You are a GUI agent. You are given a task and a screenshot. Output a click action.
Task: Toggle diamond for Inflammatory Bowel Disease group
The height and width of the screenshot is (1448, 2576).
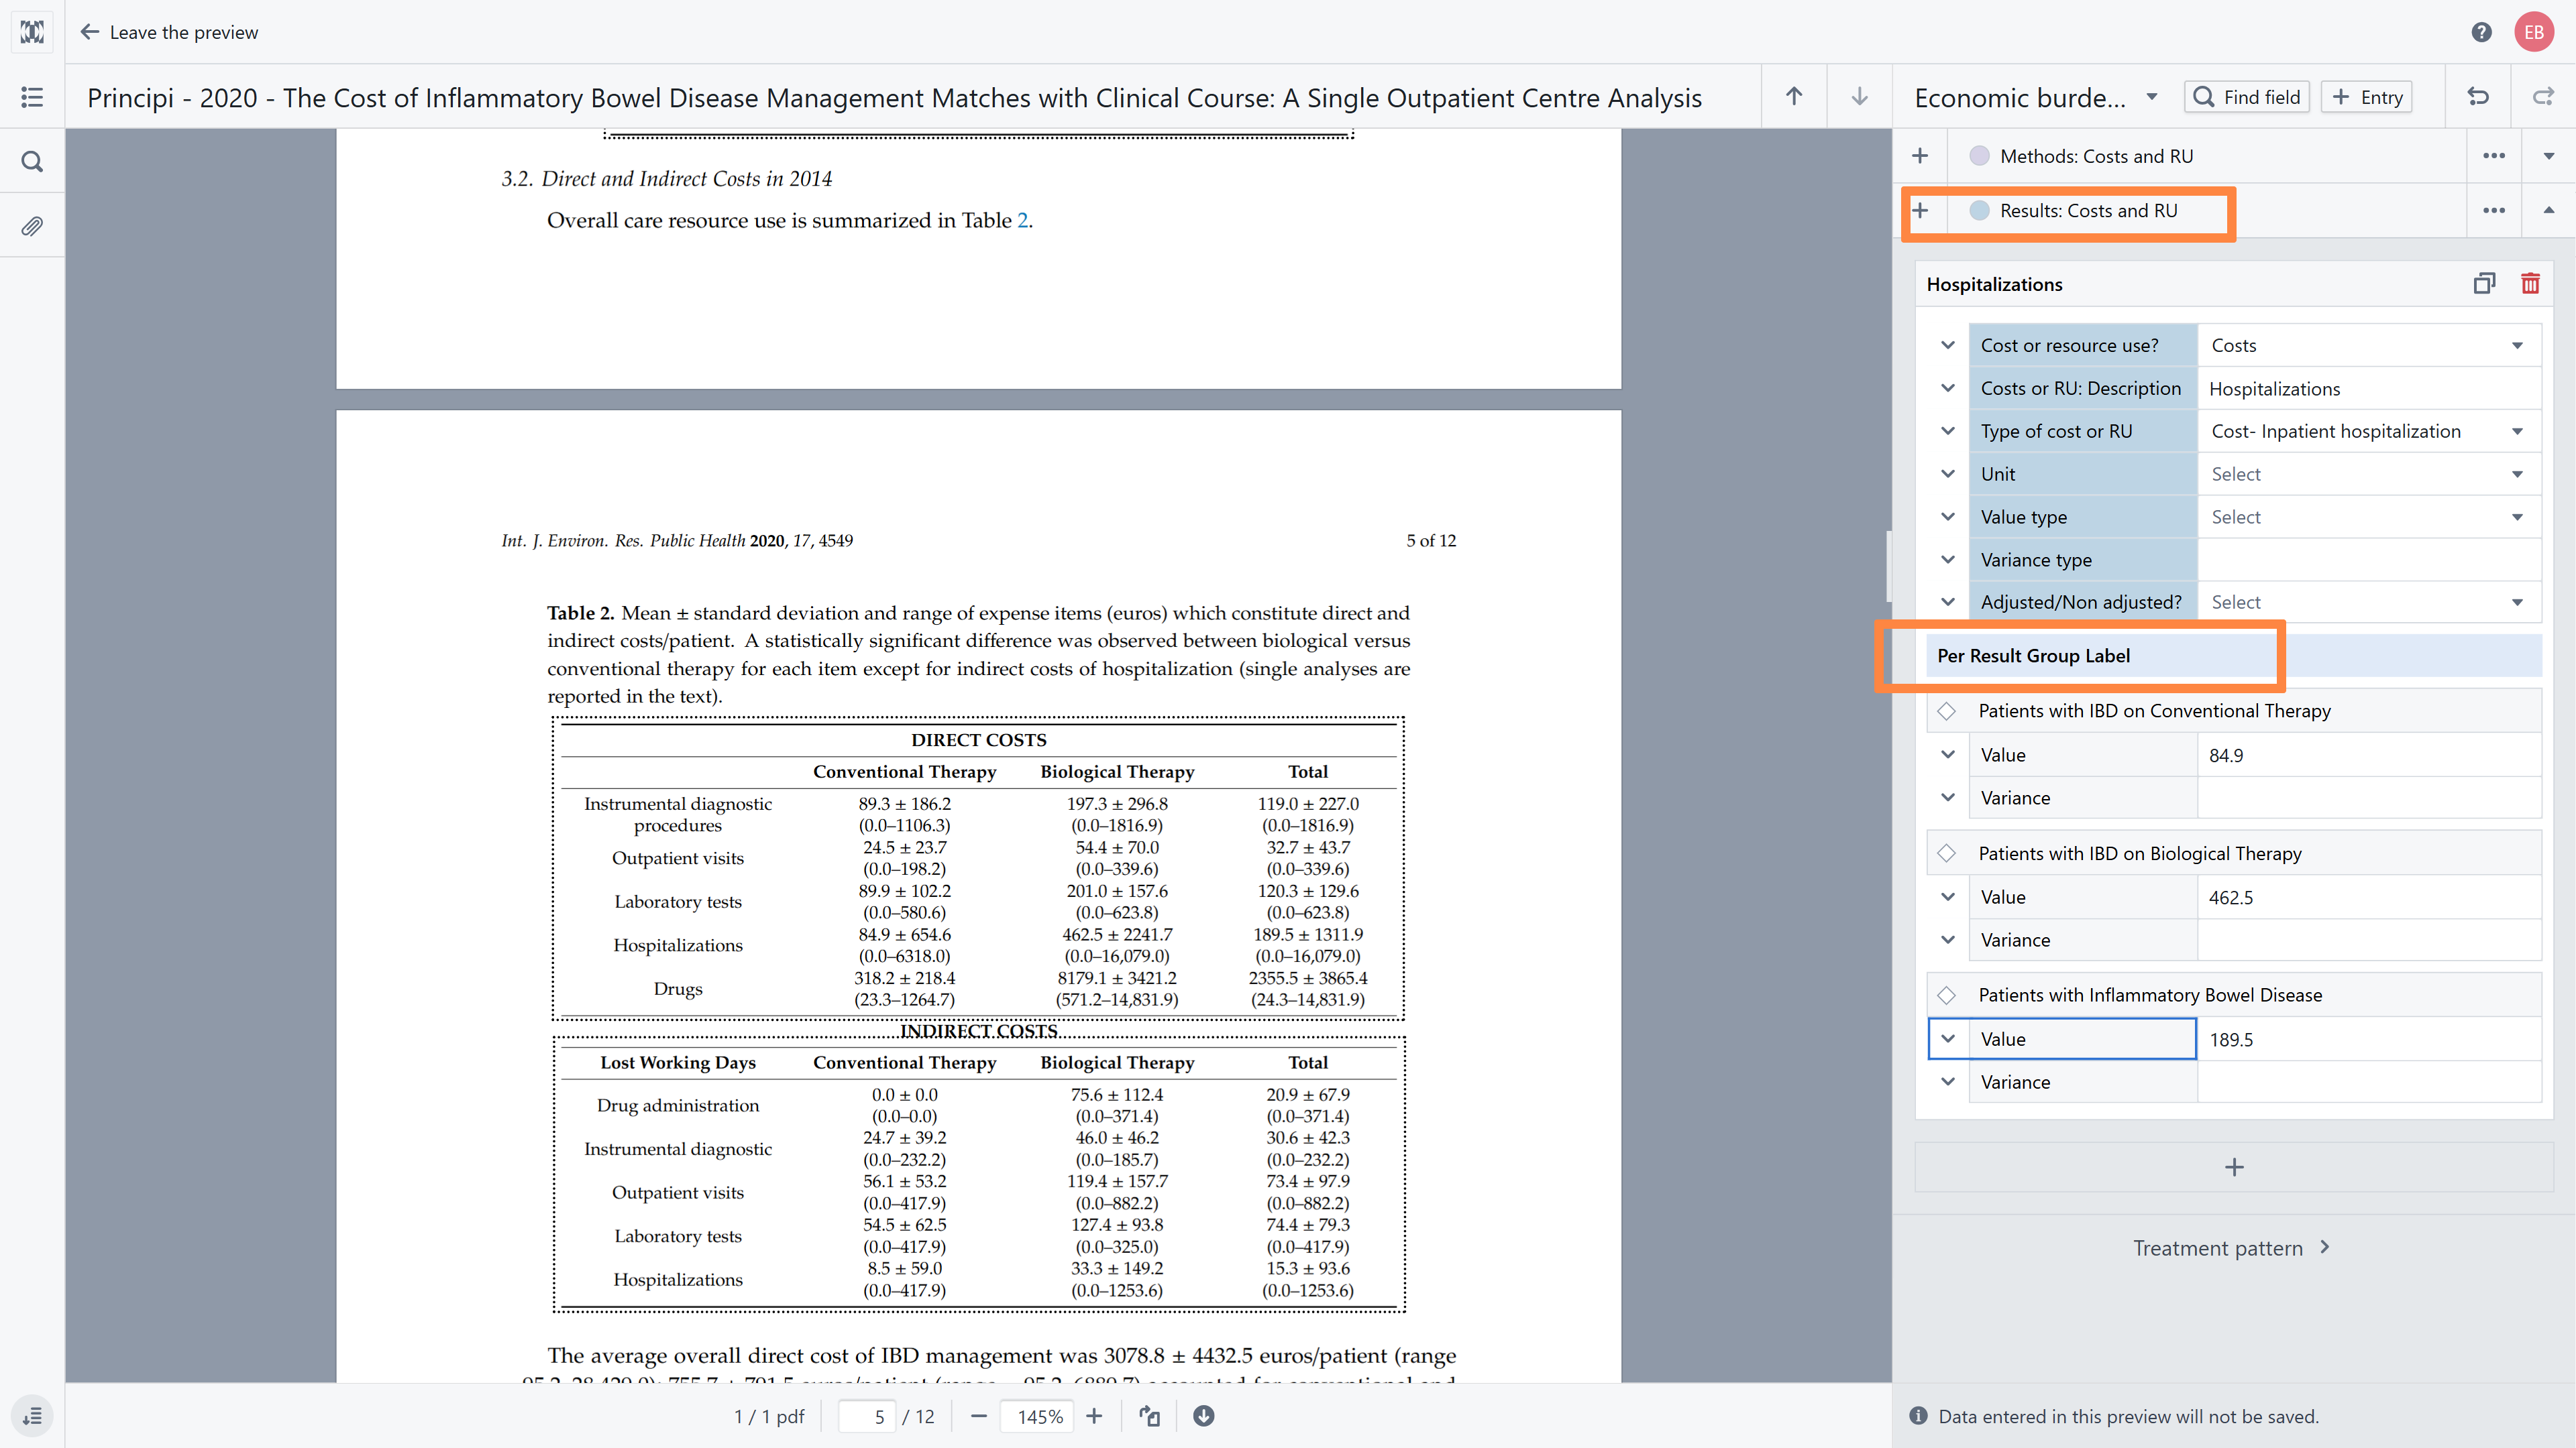(1946, 995)
